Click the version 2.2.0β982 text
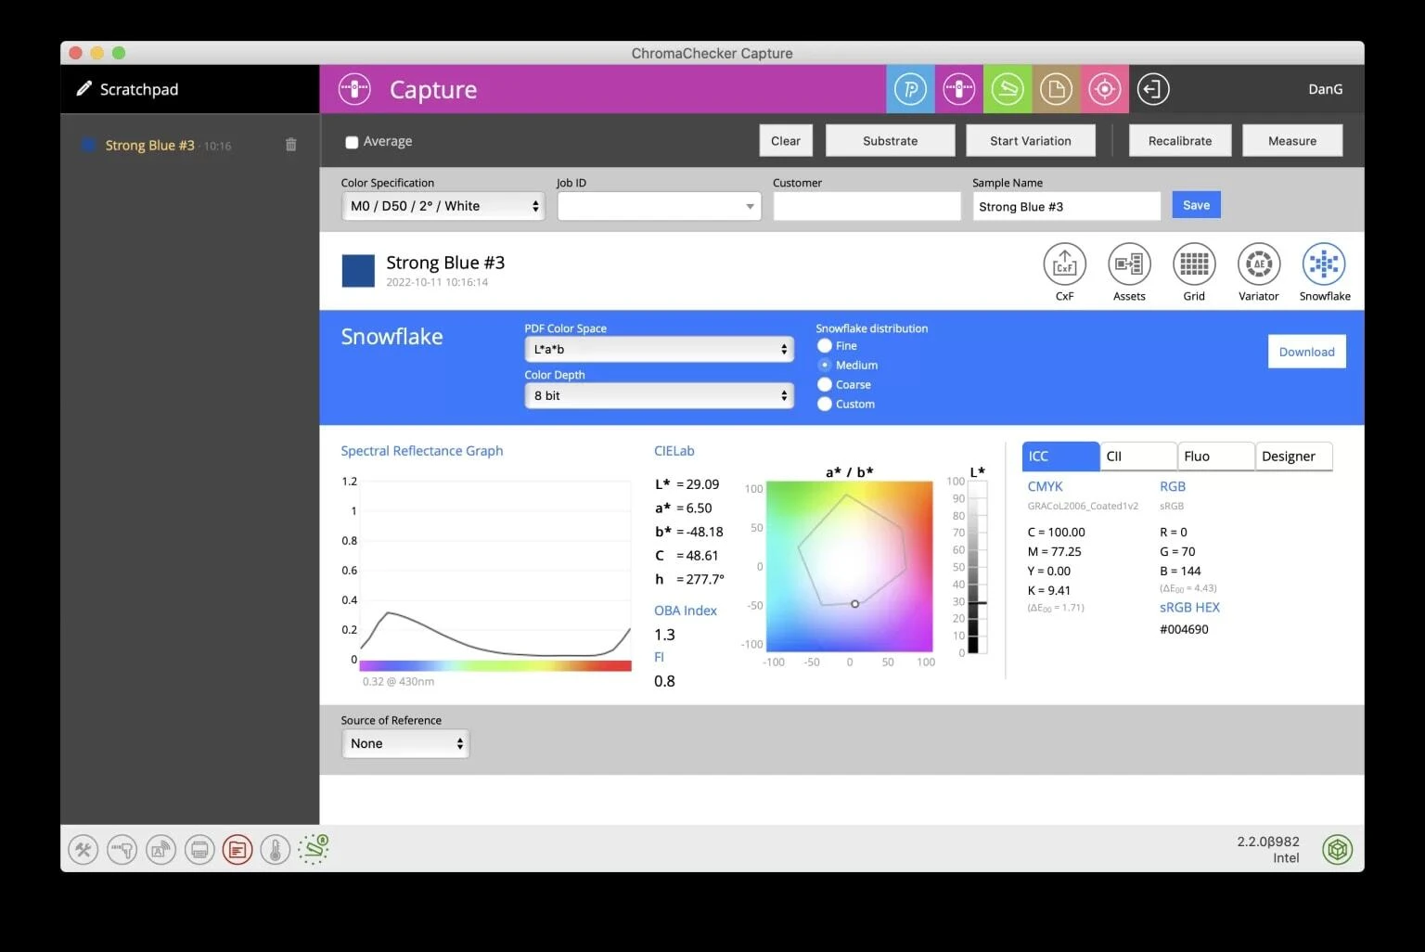This screenshot has height=952, width=1425. coord(1268,842)
